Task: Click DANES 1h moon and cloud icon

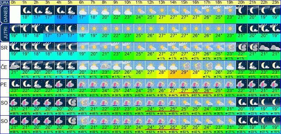Action: point(26,10)
